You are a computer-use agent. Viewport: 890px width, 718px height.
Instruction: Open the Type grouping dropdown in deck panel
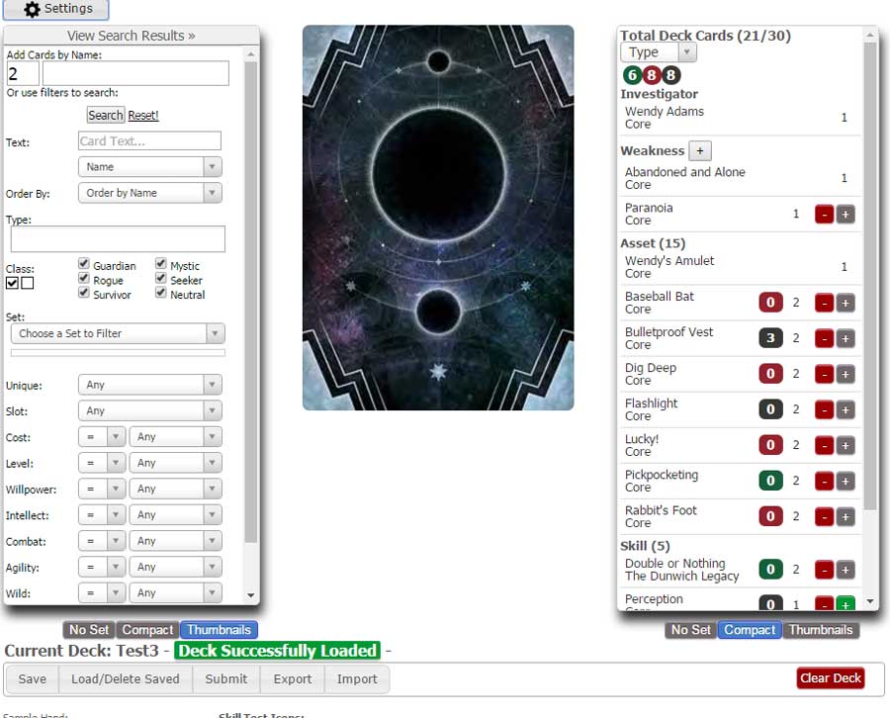659,52
